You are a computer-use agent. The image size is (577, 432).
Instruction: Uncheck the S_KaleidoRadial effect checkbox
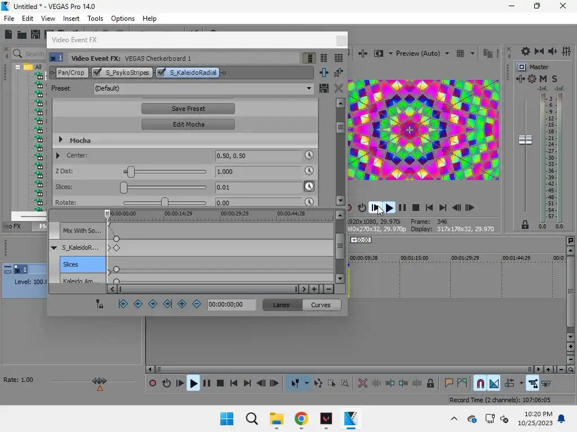(x=161, y=73)
